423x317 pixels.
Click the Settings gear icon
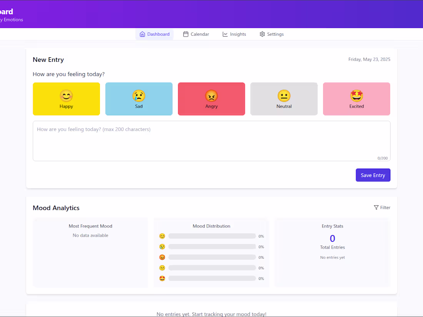[x=262, y=34]
